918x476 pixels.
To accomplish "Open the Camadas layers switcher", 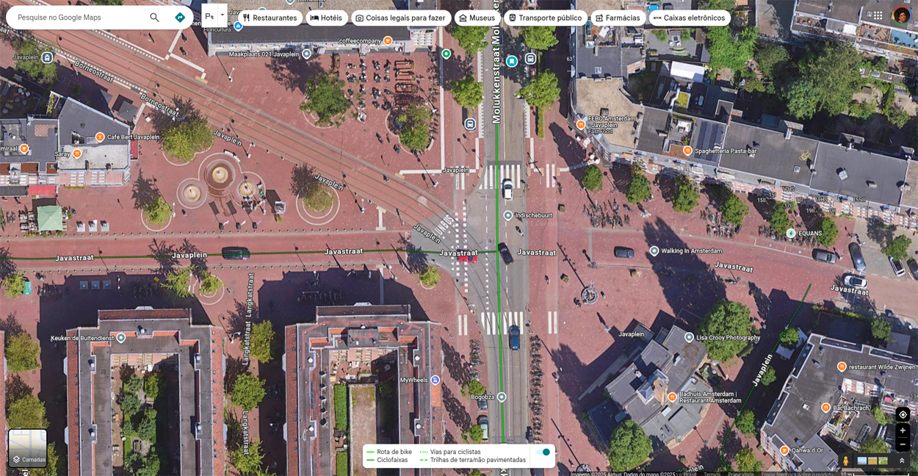I will pyautogui.click(x=28, y=448).
